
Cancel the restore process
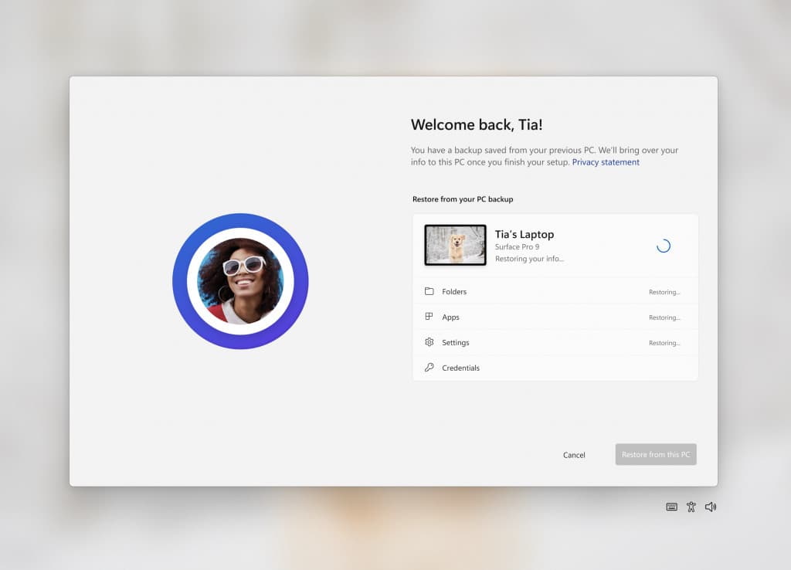(574, 455)
